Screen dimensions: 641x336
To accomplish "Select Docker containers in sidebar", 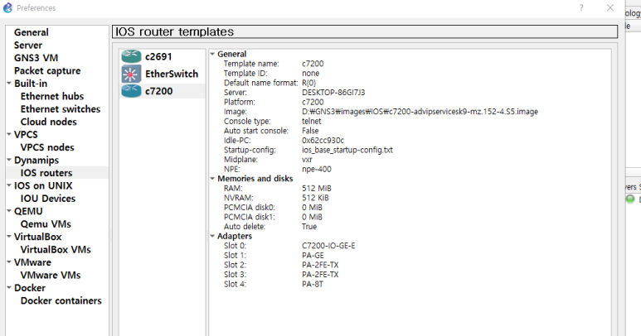I will click(x=61, y=300).
